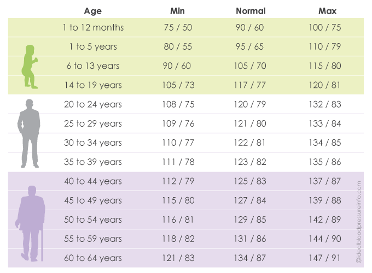Click the normal value 105 / 70
The width and height of the screenshot is (372, 273).
[251, 66]
